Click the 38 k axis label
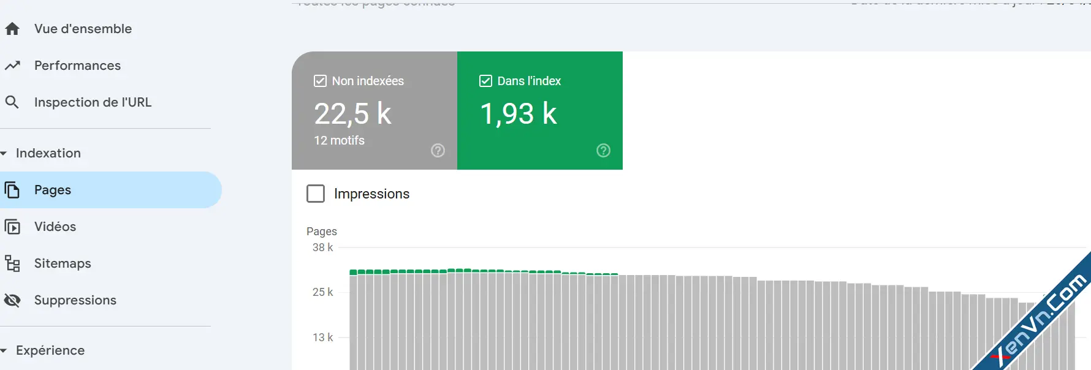 point(322,247)
